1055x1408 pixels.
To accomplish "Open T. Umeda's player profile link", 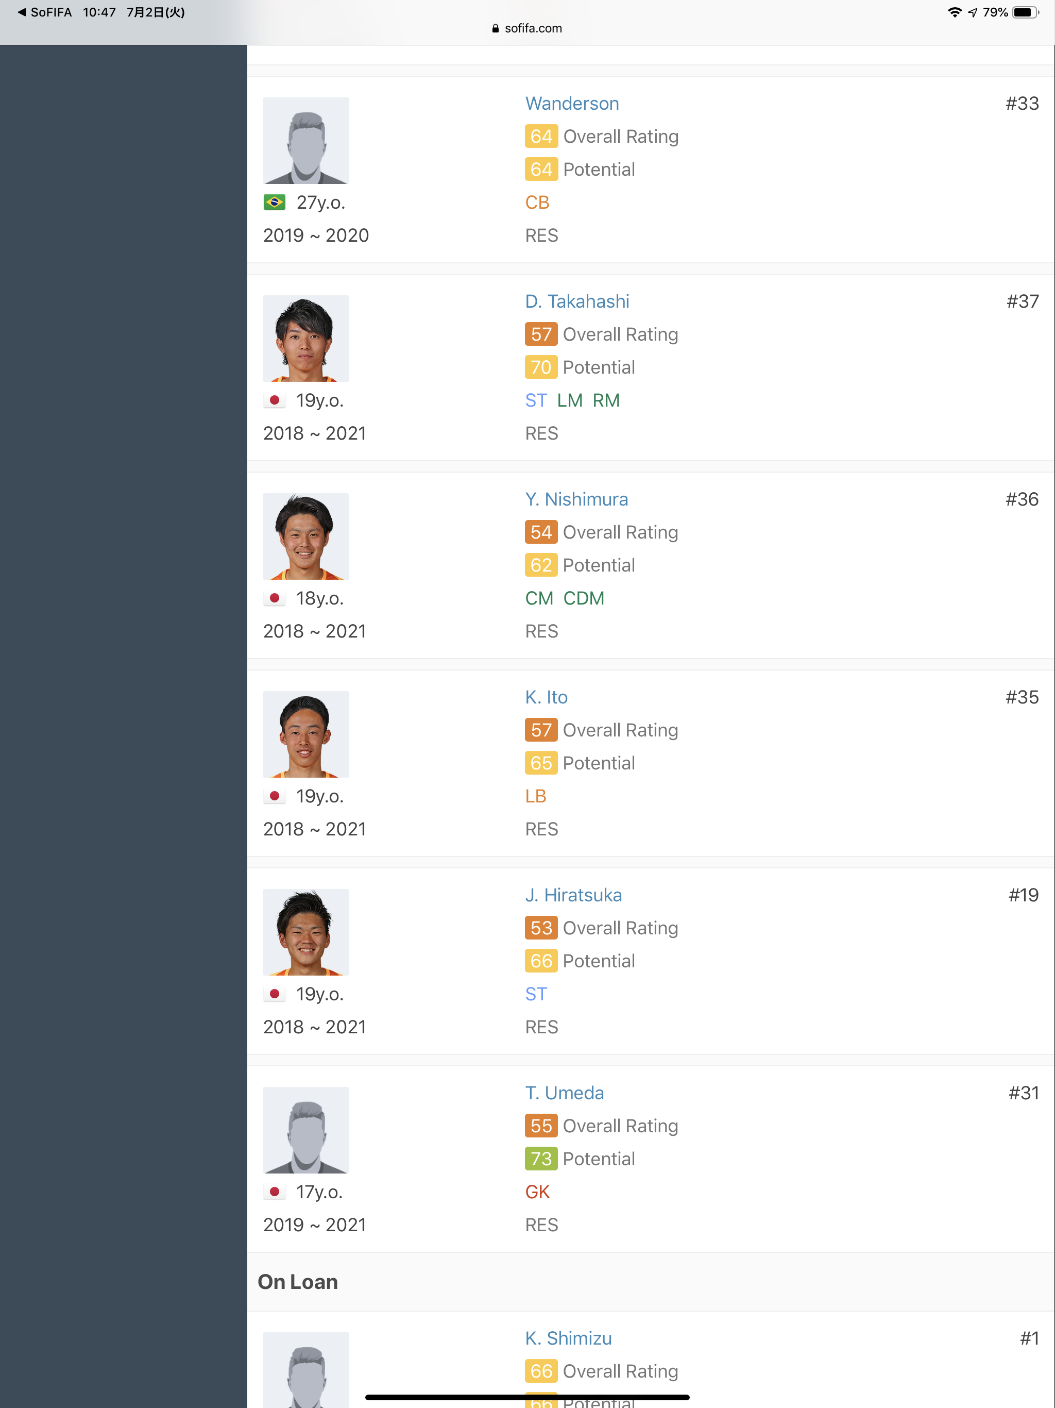I will click(564, 1093).
